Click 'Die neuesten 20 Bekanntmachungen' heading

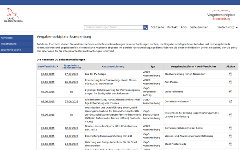point(61,60)
